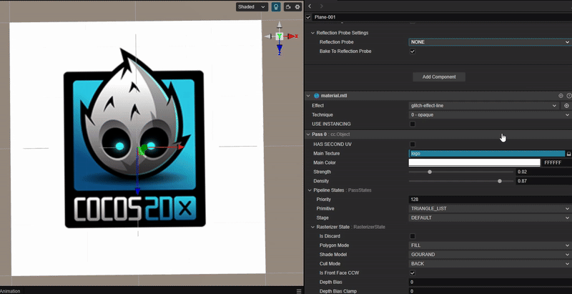This screenshot has width=572, height=294.
Task: Collapse the material.mtl section
Action: coord(308,96)
